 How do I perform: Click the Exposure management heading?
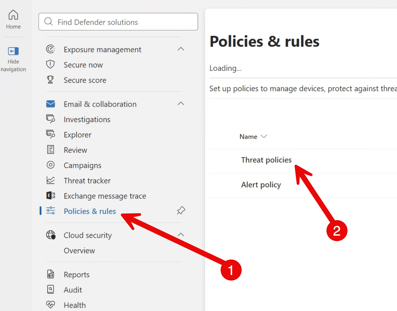coord(102,50)
